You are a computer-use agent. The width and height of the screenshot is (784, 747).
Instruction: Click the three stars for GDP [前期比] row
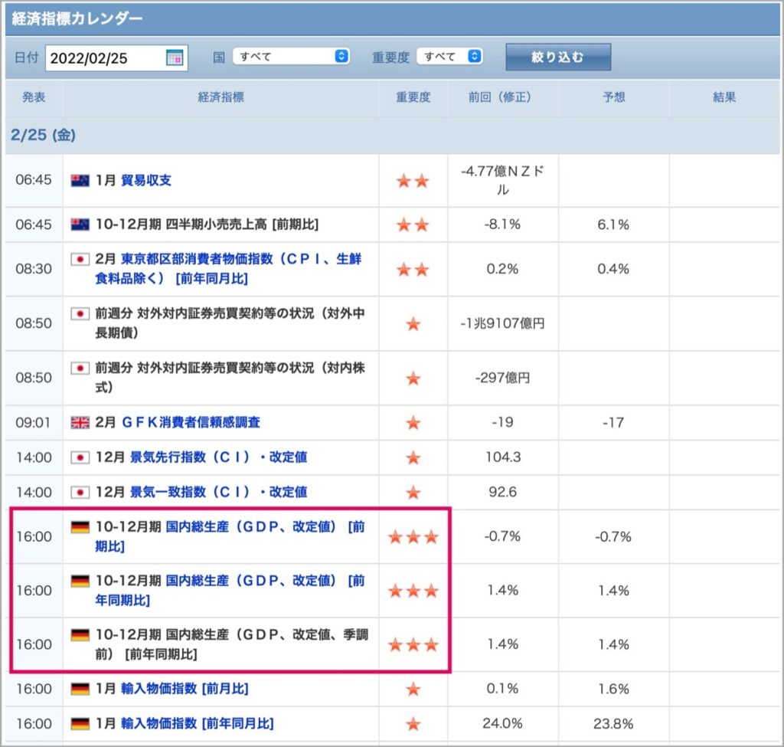click(x=413, y=537)
